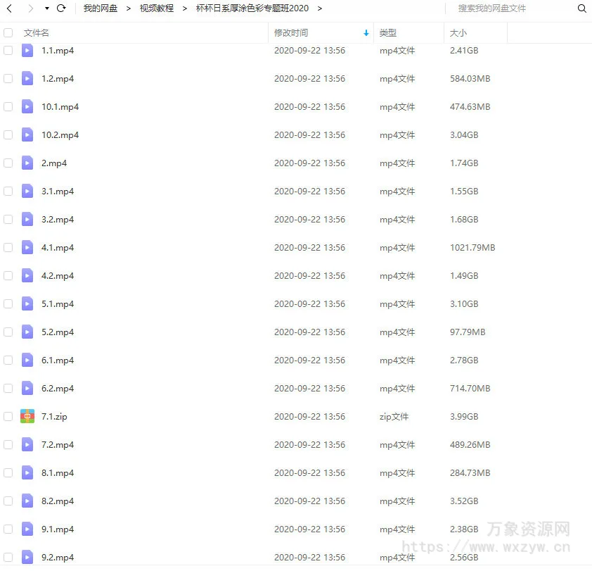The height and width of the screenshot is (571, 592).
Task: Click the video icon of 9.1.mp4
Action: pyautogui.click(x=27, y=529)
